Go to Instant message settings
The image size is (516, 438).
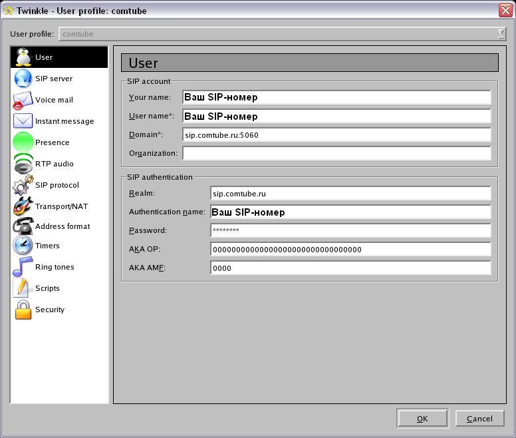pyautogui.click(x=59, y=121)
